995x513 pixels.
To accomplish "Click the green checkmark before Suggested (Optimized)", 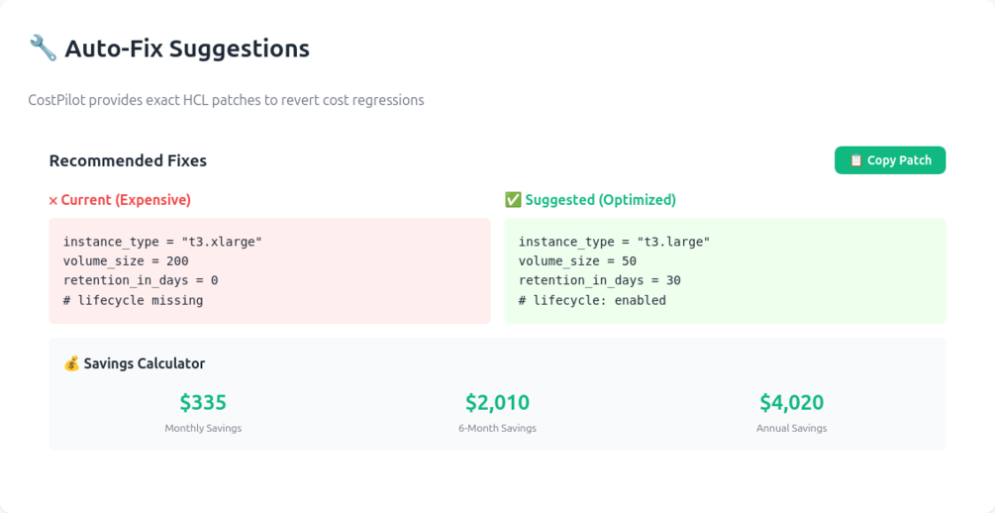I will tap(512, 200).
